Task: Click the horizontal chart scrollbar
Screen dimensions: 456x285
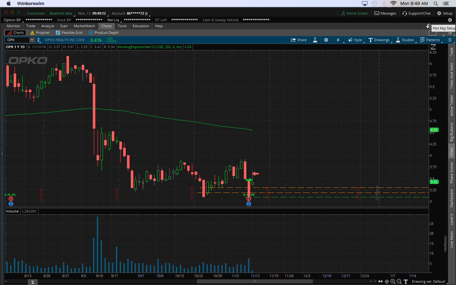Action: coord(255,281)
